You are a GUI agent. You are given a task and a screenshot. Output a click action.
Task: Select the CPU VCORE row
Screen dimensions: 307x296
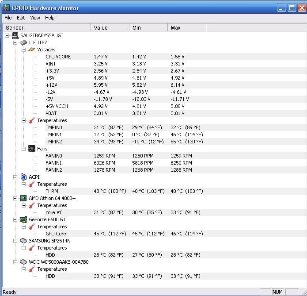(x=176, y=57)
